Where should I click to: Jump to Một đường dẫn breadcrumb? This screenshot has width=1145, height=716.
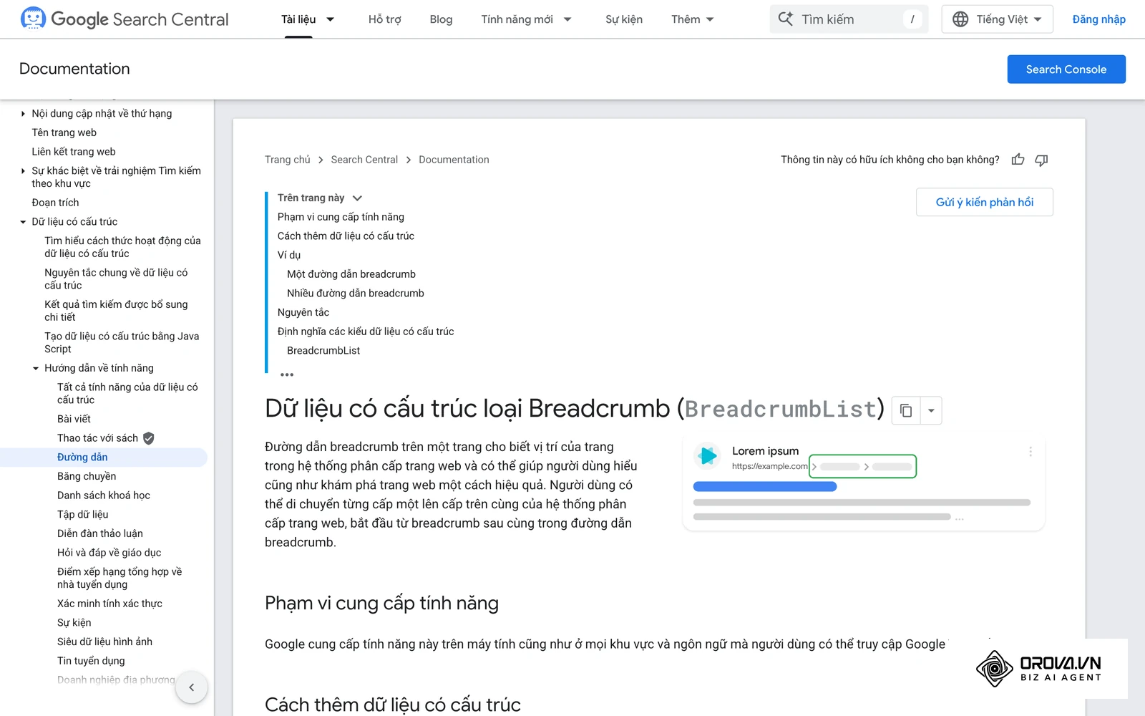pyautogui.click(x=351, y=274)
